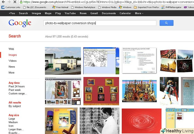Open YouTube in the black bar
The width and height of the screenshot is (194, 134).
tap(70, 13)
